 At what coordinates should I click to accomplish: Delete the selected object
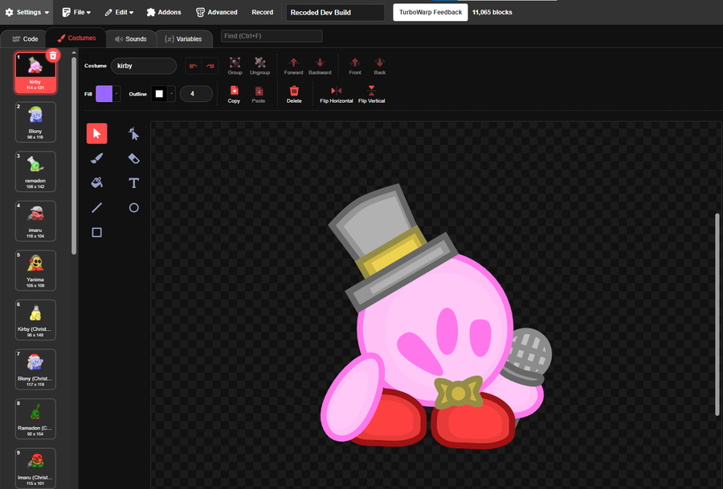(x=294, y=95)
